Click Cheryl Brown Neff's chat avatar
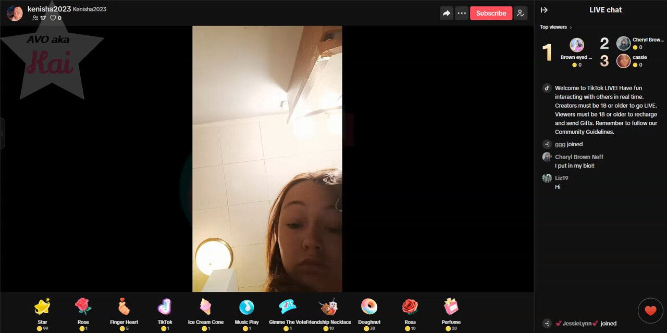 (x=547, y=157)
